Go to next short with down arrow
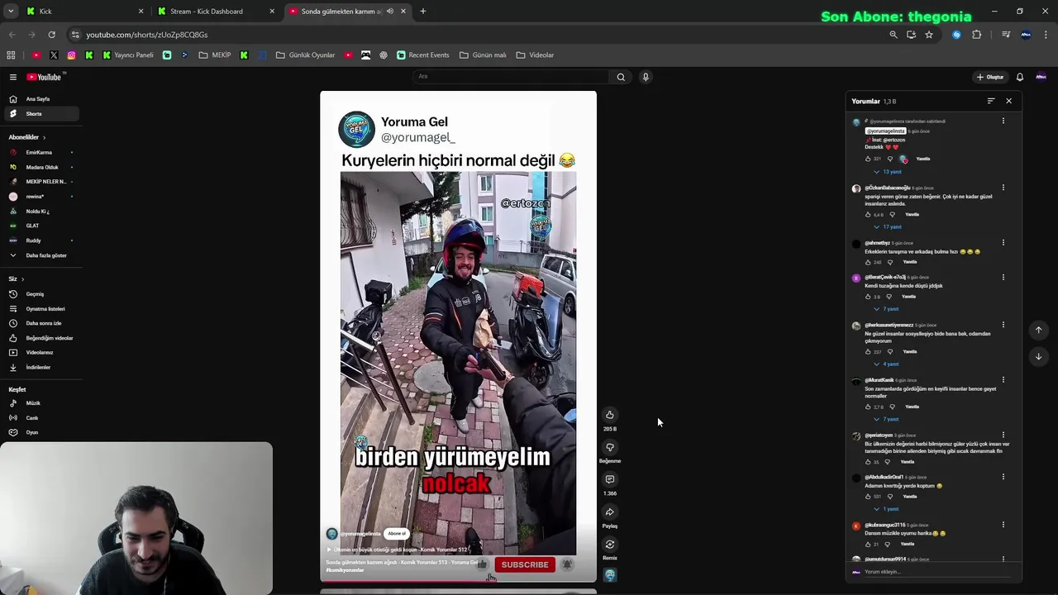Viewport: 1058px width, 595px height. [x=1038, y=357]
